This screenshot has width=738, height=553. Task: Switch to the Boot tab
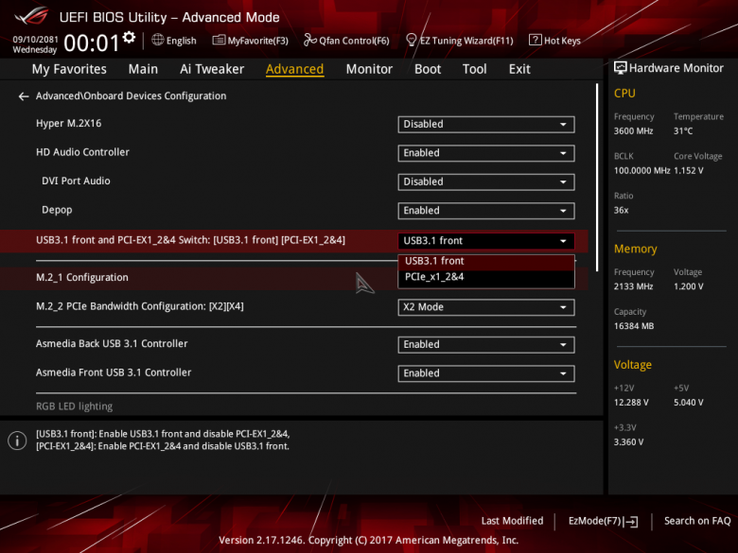pyautogui.click(x=428, y=69)
